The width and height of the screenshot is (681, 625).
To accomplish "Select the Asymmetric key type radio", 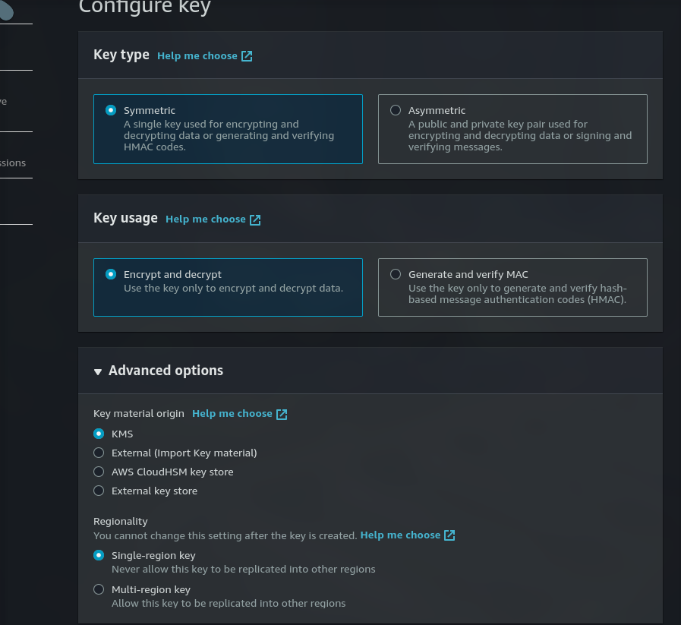I will point(396,110).
